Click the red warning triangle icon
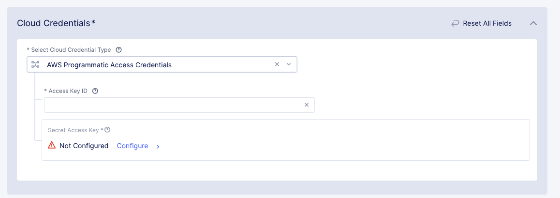 pyautogui.click(x=52, y=145)
